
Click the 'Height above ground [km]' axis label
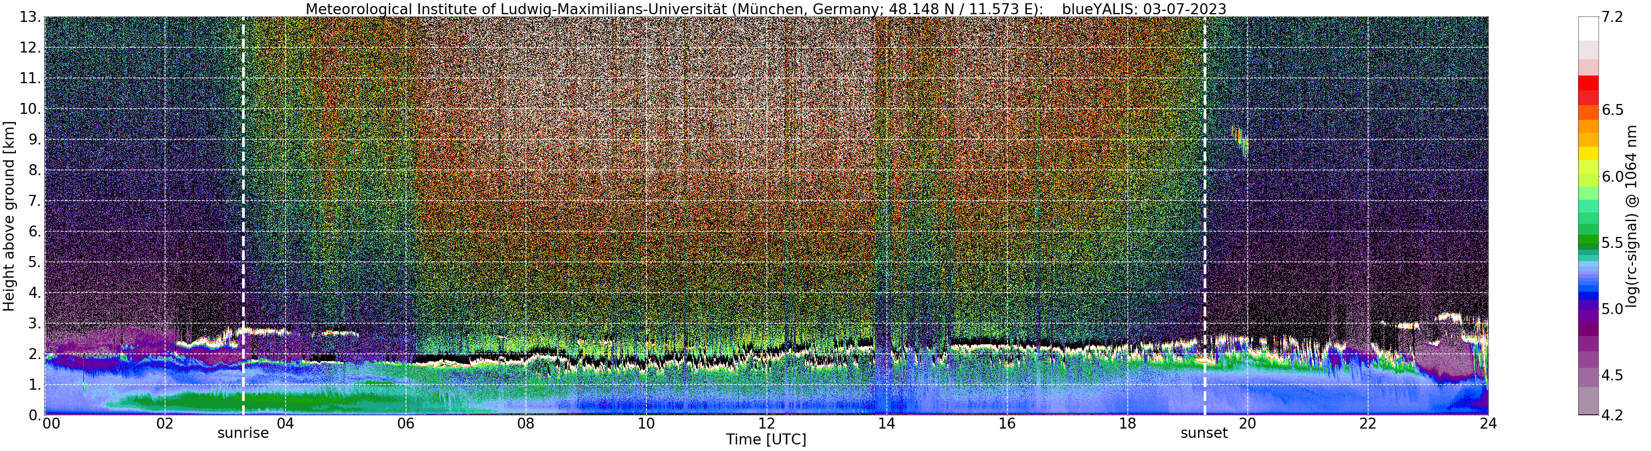[9, 216]
